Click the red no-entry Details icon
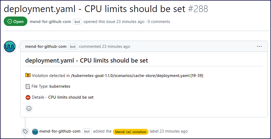Screen dimensions: 271x139 click(28, 97)
